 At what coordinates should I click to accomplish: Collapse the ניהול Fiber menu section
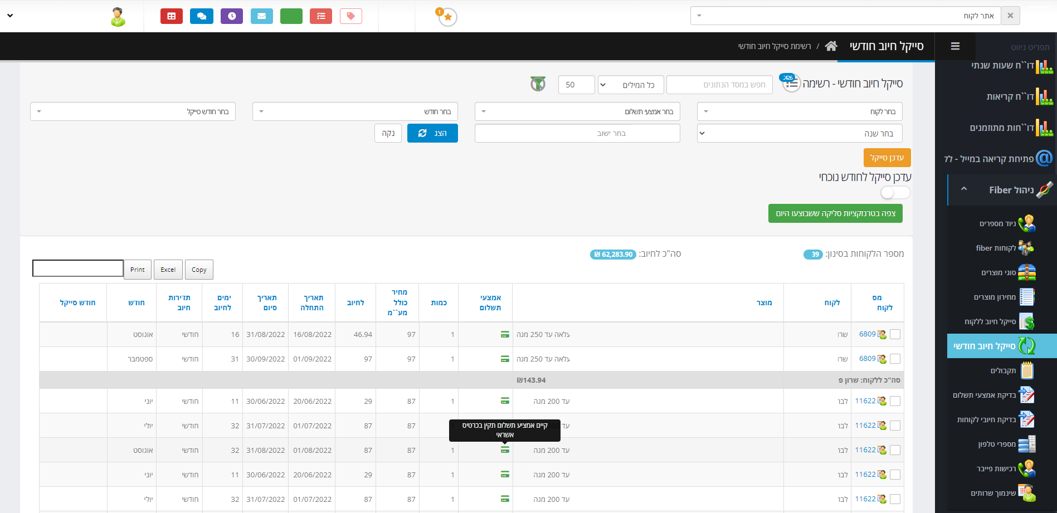click(964, 189)
